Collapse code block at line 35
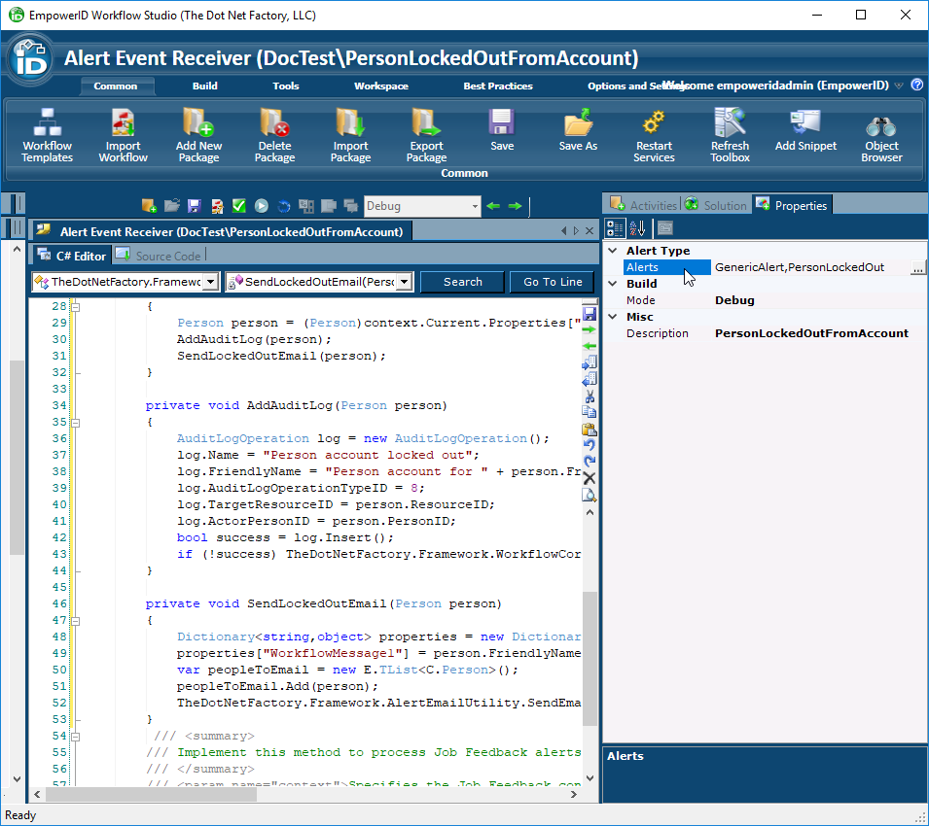This screenshot has height=826, width=929. coord(75,423)
